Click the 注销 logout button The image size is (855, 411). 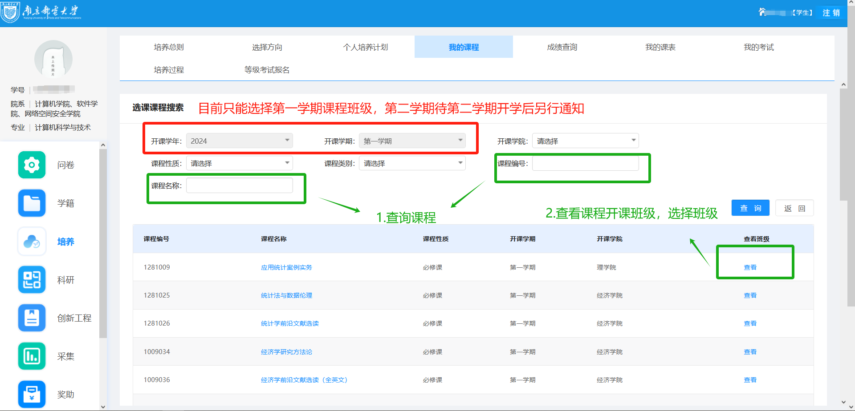(831, 12)
